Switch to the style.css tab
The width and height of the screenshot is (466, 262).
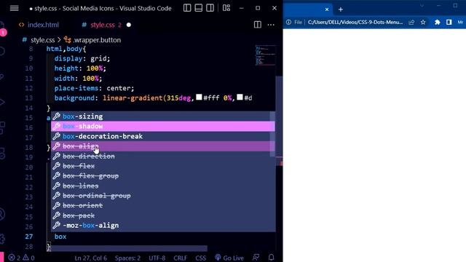pyautogui.click(x=102, y=25)
